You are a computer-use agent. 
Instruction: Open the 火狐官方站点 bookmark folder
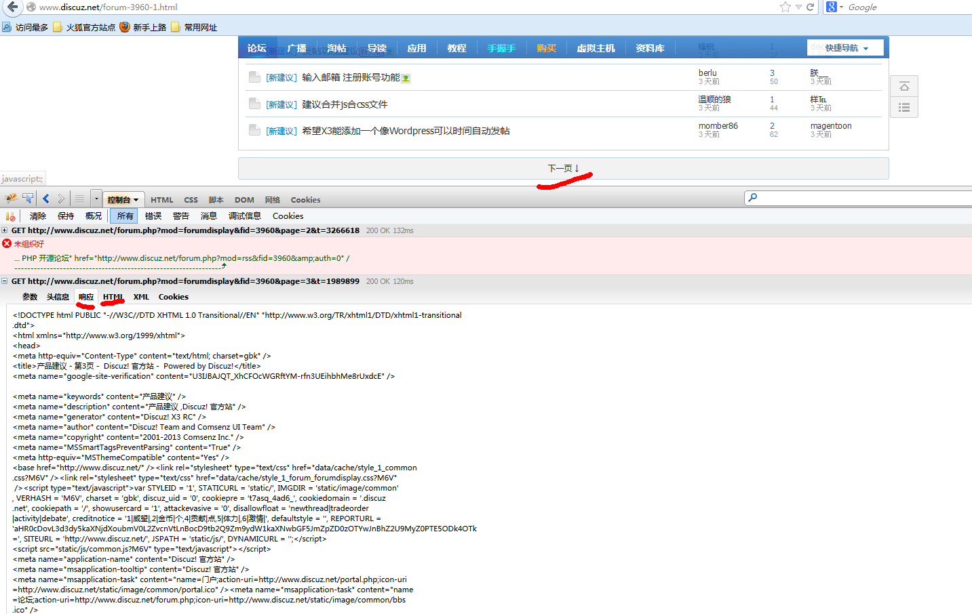pyautogui.click(x=84, y=27)
